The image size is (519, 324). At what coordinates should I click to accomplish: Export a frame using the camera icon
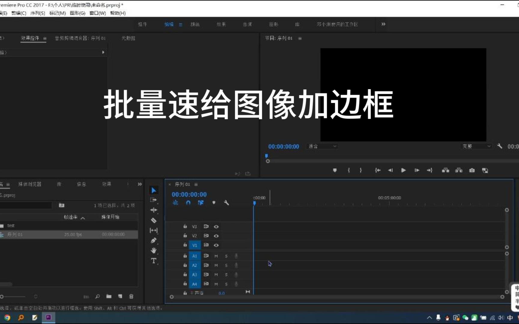coord(472,170)
